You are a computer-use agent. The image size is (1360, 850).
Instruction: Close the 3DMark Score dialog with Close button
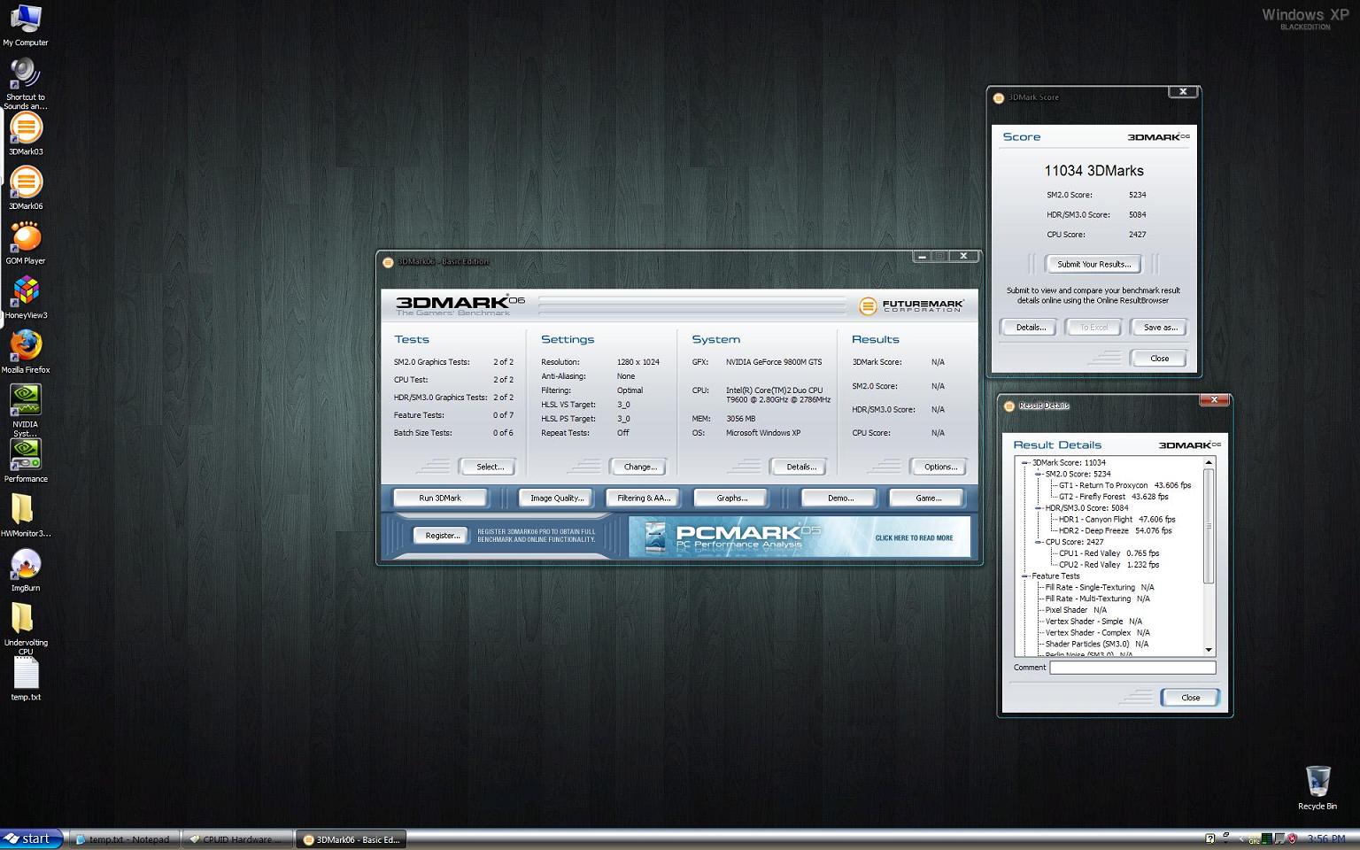coord(1159,358)
